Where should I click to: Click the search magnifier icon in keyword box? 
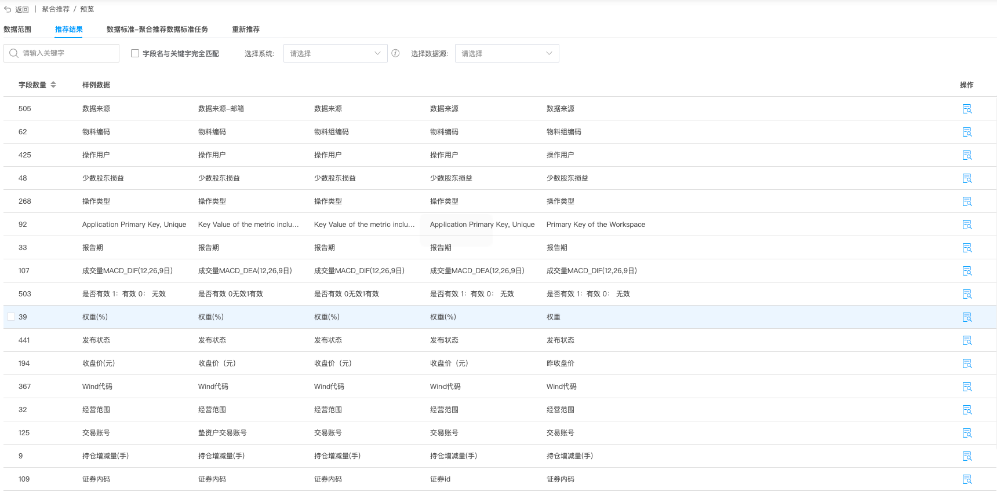click(x=14, y=53)
